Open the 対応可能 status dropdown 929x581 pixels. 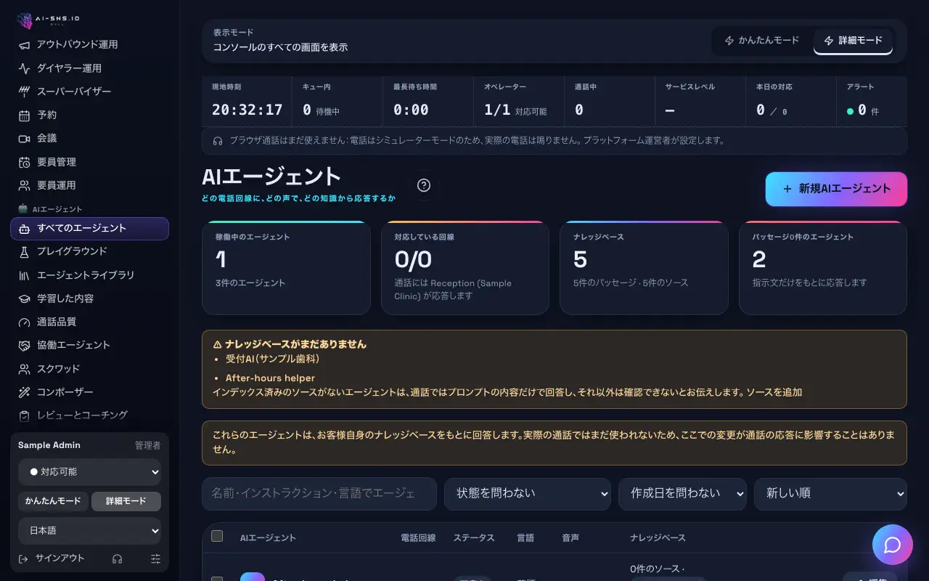(x=90, y=472)
